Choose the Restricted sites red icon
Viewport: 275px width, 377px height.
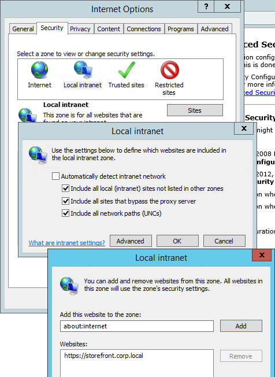(x=169, y=70)
